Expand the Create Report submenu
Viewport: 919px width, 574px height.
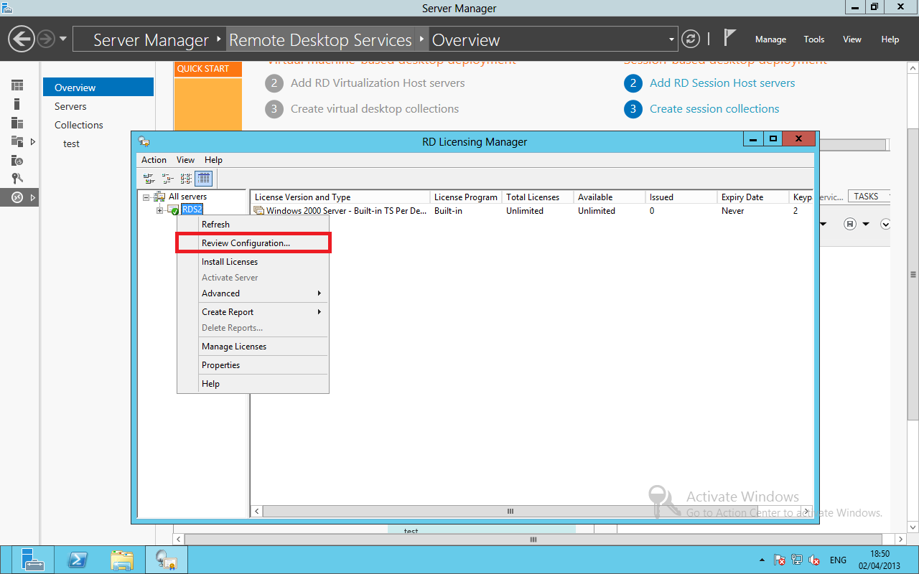(261, 312)
